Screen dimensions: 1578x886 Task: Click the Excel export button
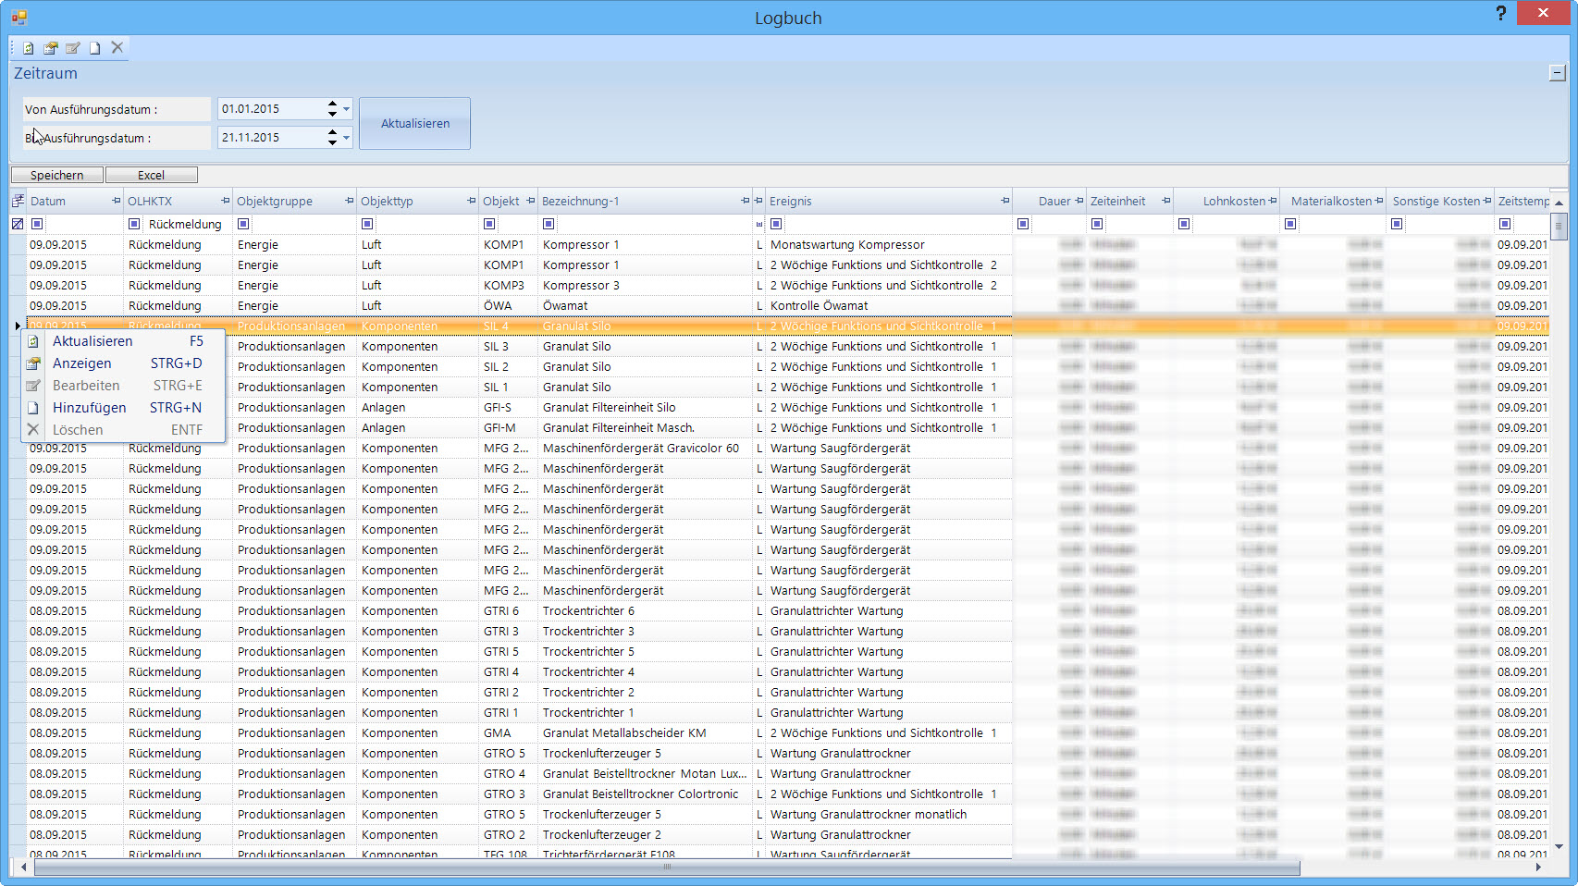(151, 175)
